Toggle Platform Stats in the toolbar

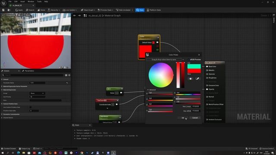(x=154, y=10)
